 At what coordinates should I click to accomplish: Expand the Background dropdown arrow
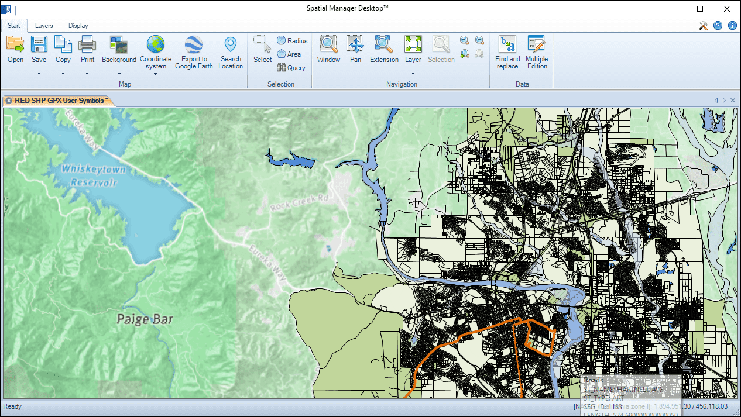click(119, 74)
